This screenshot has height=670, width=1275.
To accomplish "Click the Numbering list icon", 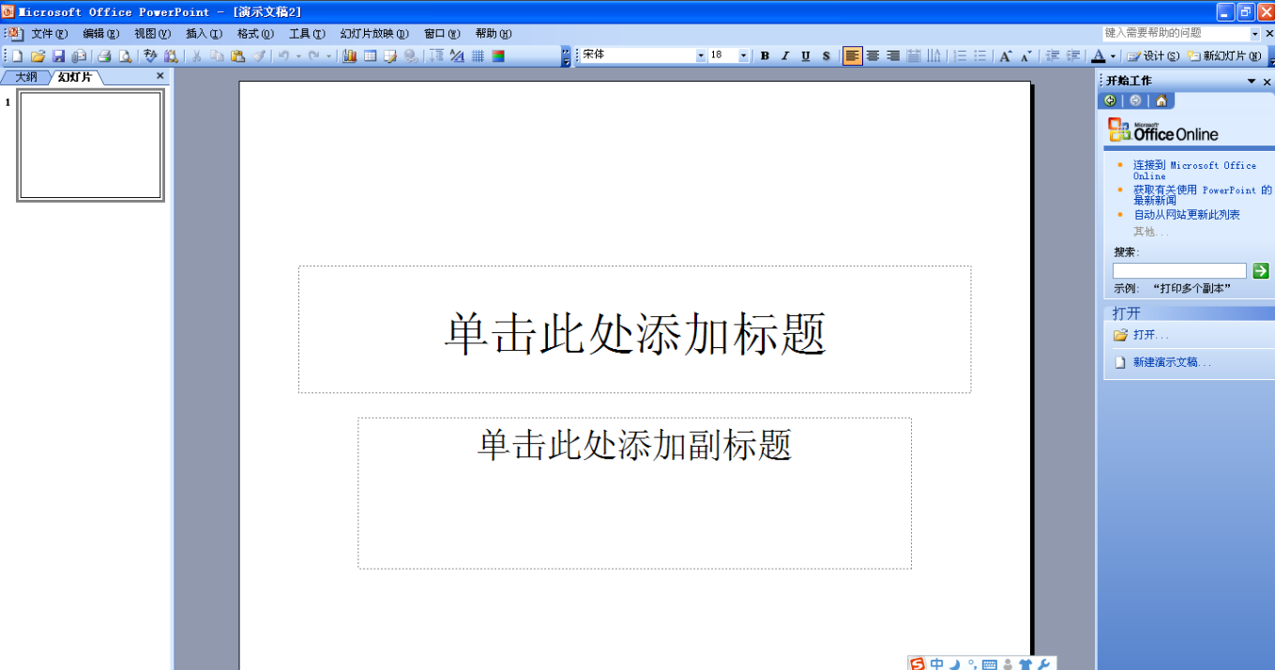I will (960, 56).
